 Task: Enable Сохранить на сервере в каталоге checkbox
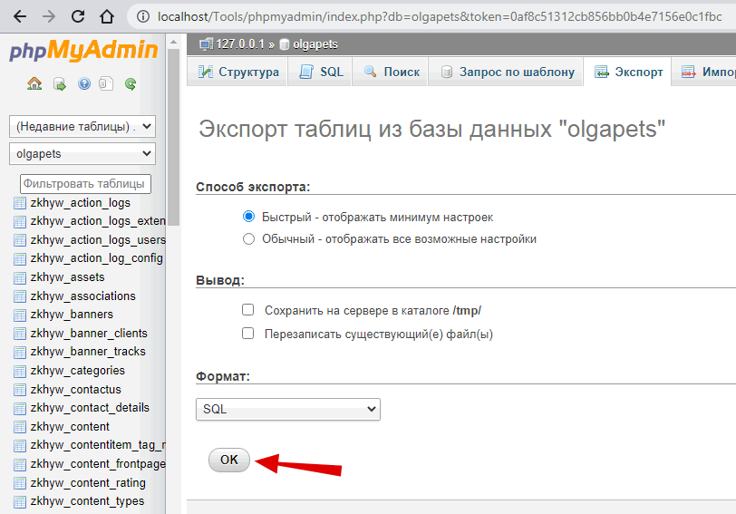(247, 310)
